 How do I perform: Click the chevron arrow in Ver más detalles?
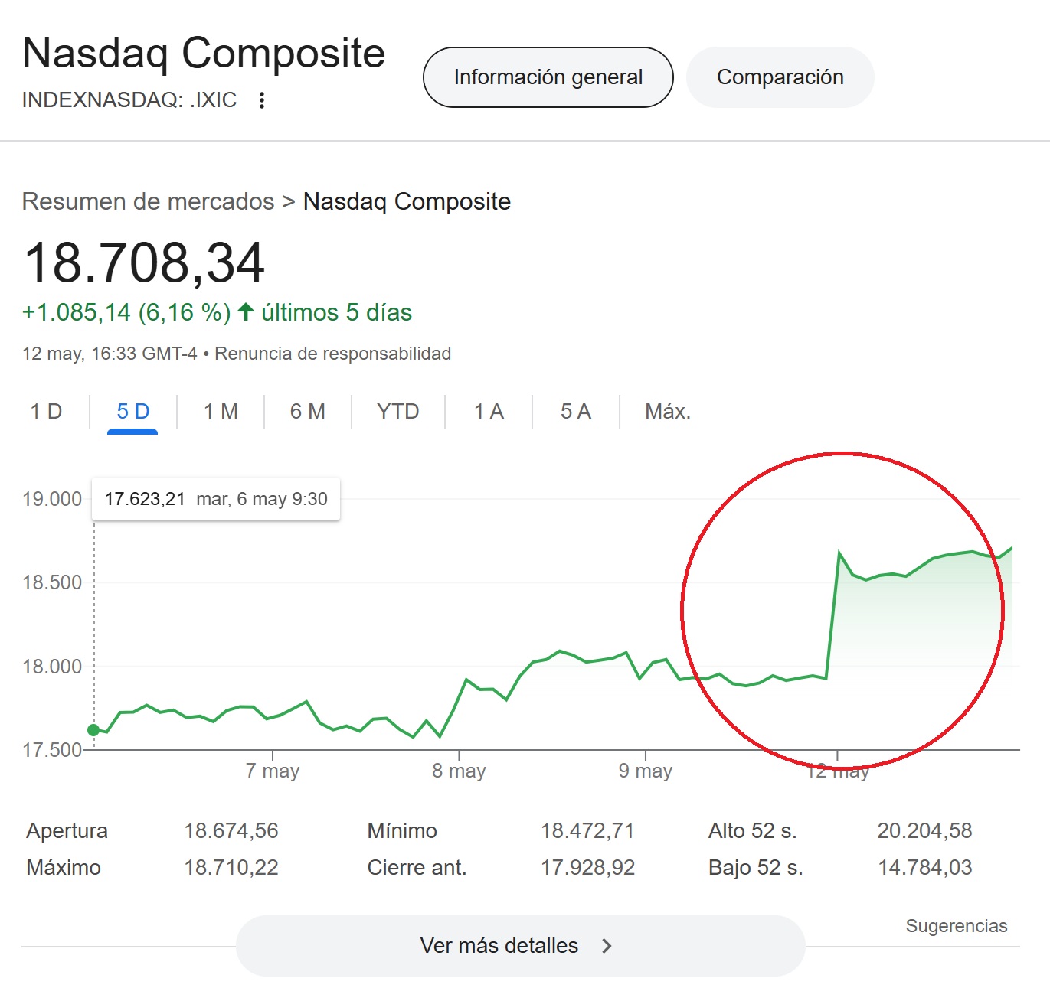(607, 946)
